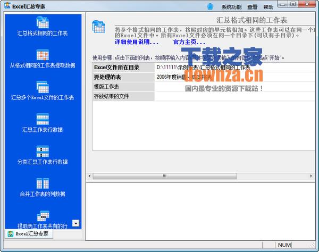Click the 汇总工作表行数据 sidebar label
319x252 pixels.
(x=43, y=130)
